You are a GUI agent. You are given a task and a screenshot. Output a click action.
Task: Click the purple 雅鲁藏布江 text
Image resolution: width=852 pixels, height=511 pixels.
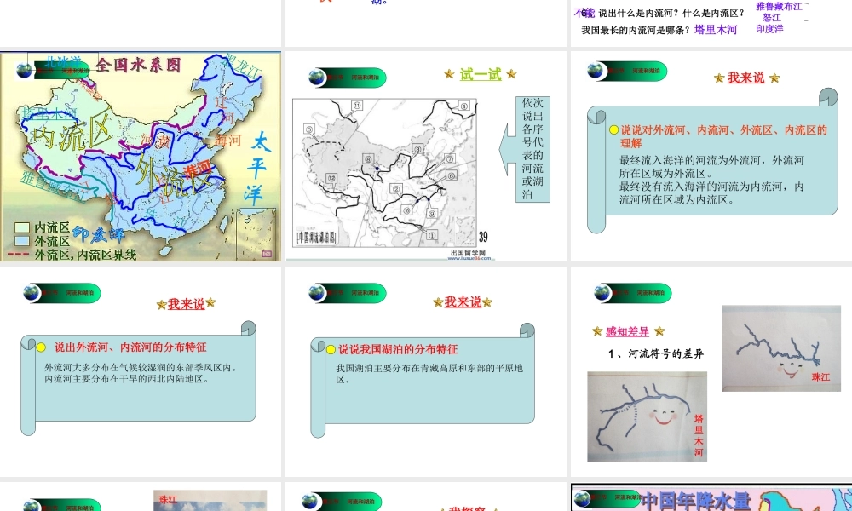[779, 7]
